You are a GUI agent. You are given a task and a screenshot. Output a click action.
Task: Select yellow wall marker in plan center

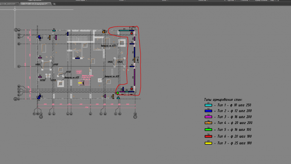click(80, 83)
